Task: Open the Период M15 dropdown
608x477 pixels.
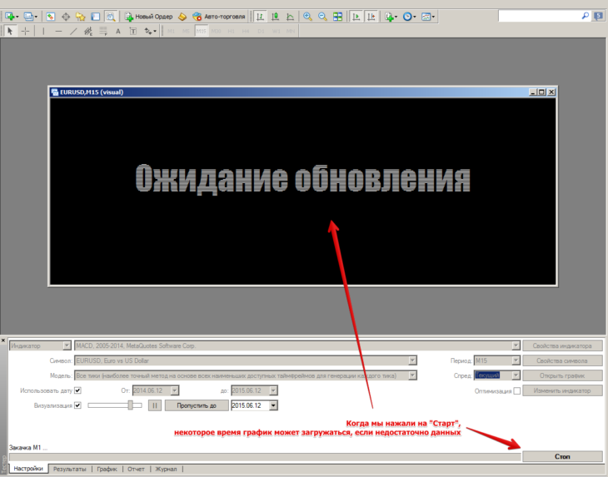Action: coord(516,360)
